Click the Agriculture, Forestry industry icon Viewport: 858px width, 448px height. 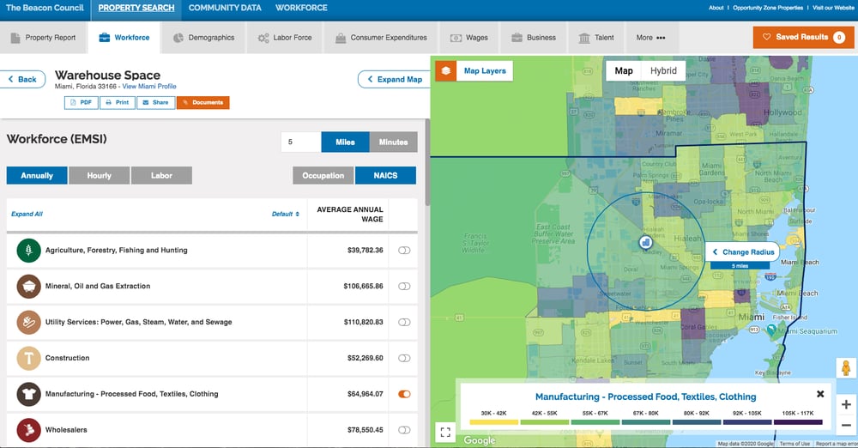(28, 251)
